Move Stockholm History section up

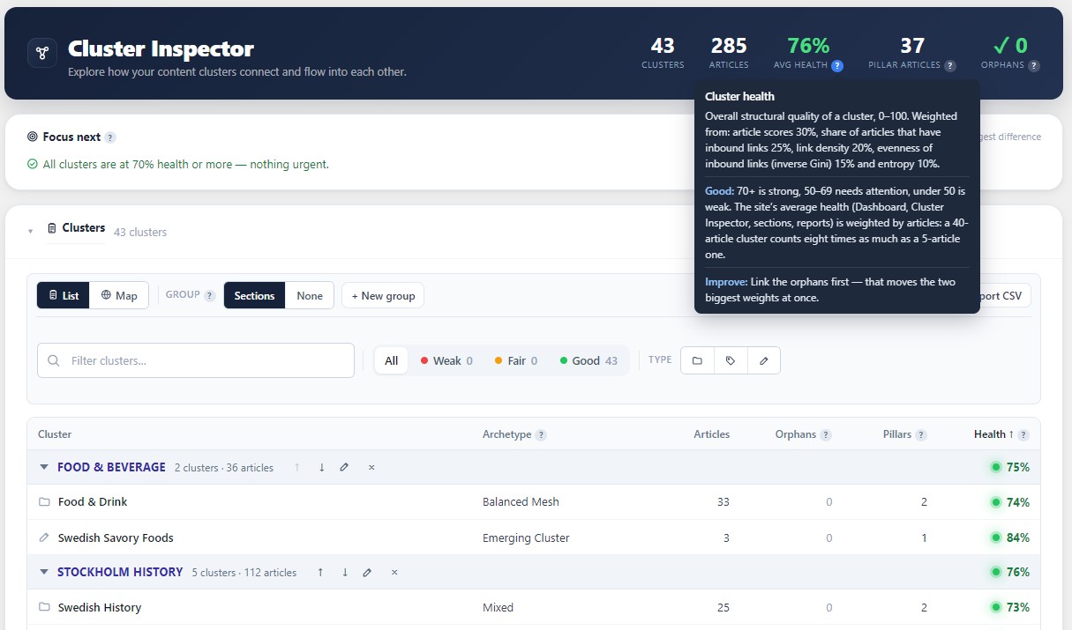point(320,573)
